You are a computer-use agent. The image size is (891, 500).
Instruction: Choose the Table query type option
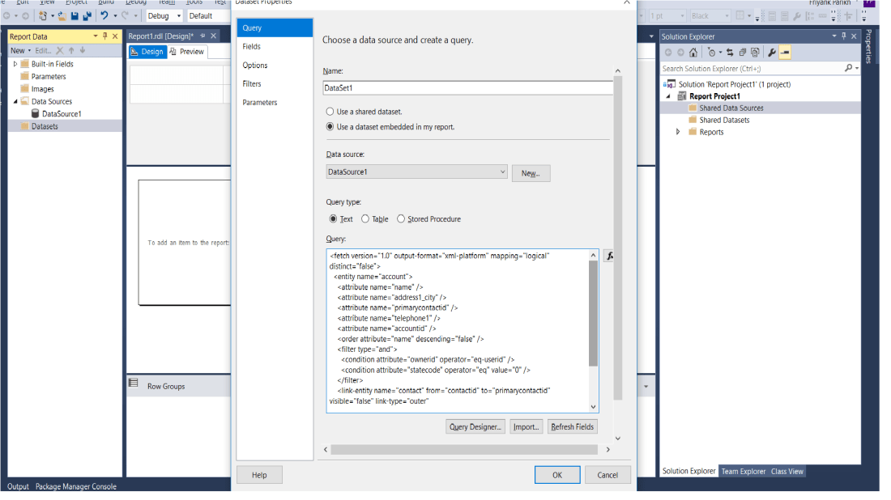click(365, 219)
